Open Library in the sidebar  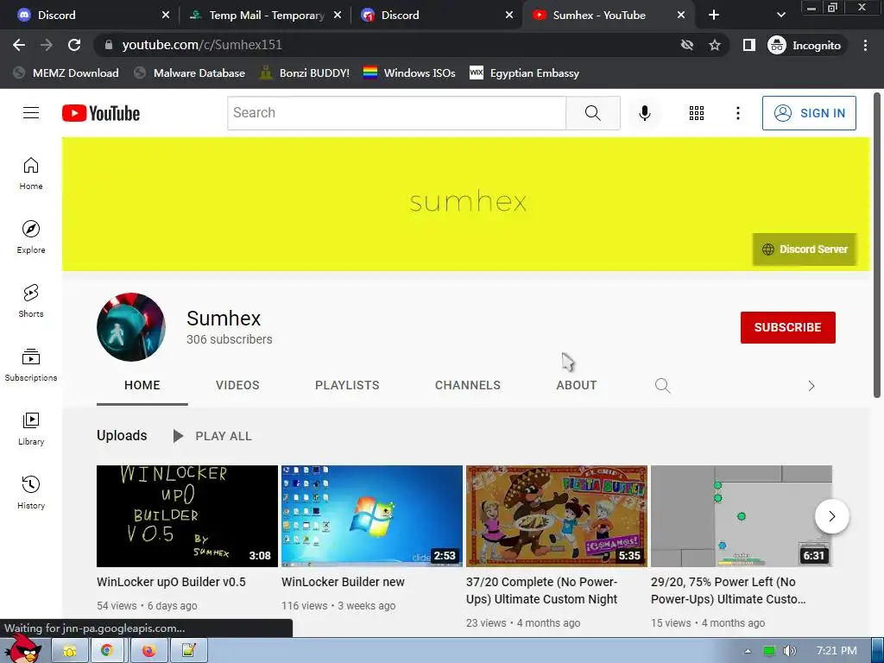(x=31, y=428)
